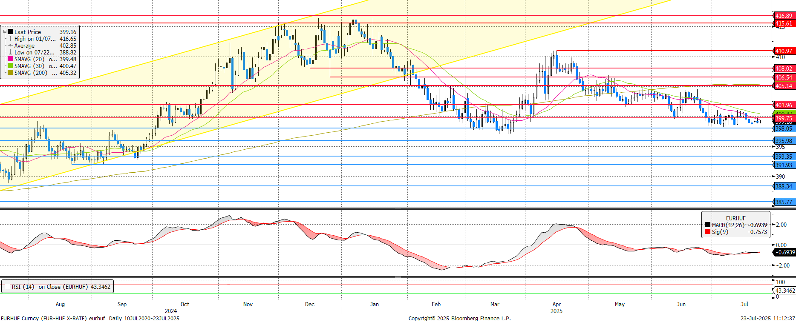The width and height of the screenshot is (796, 322).
Task: Click the Feb label on time axis
Action: click(436, 304)
